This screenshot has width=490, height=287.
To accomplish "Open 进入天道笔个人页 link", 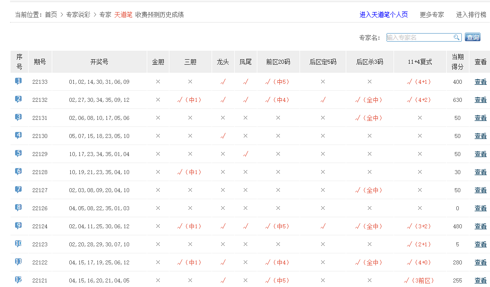I will coord(383,15).
